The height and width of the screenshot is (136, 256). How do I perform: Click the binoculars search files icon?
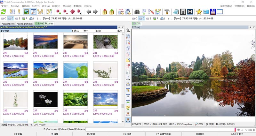(137, 12)
